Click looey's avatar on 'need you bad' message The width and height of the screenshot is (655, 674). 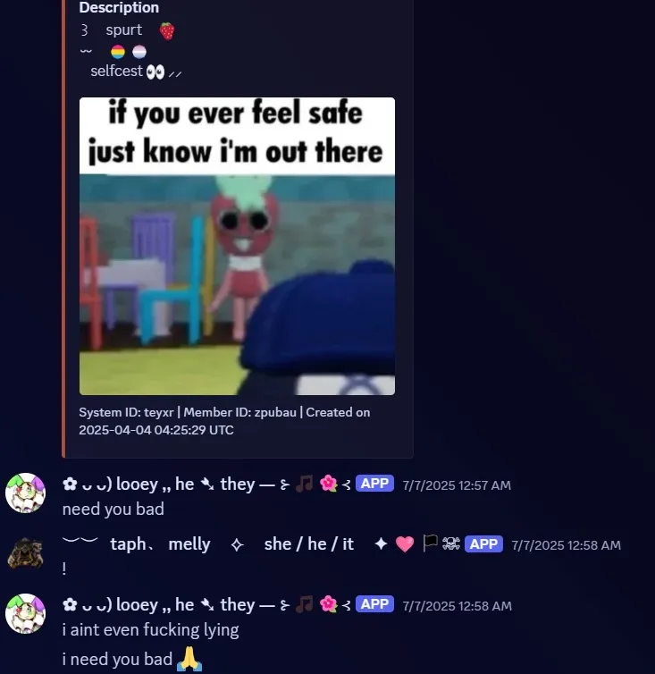tap(25, 493)
